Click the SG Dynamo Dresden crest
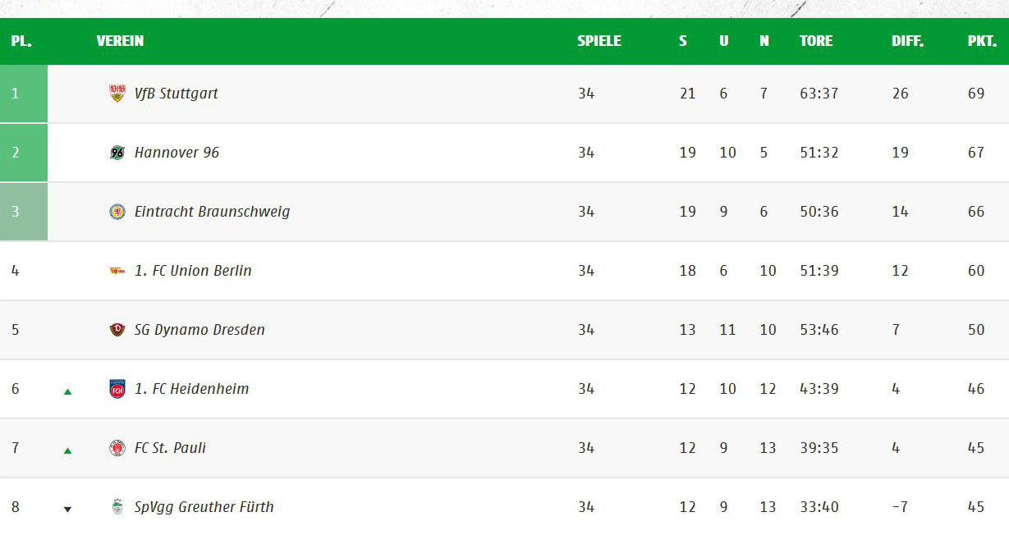 (117, 330)
